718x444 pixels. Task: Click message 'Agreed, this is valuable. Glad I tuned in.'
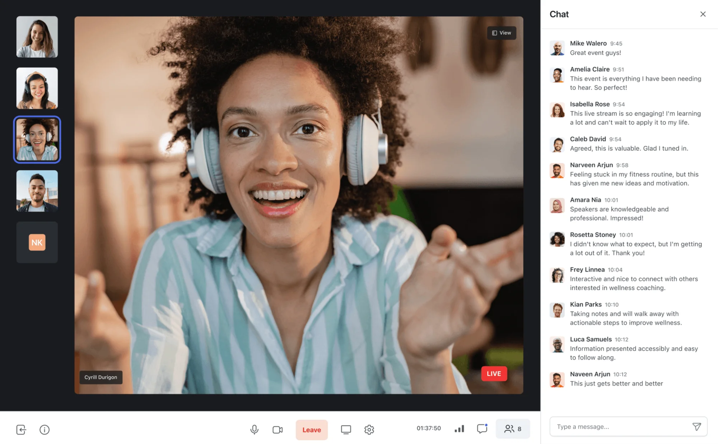[x=629, y=148]
